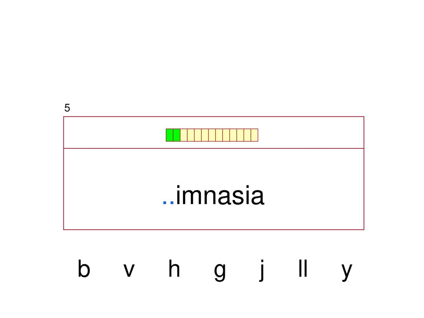424x318 pixels.
Task: Click the fifth cell of progress bar
Action: coord(198,135)
